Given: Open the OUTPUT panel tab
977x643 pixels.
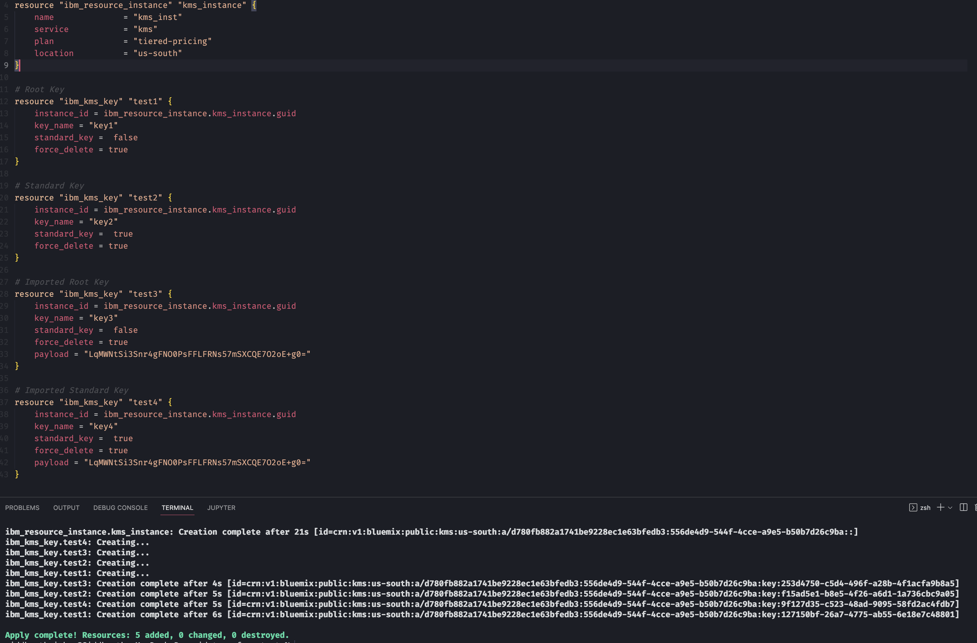Looking at the screenshot, I should click(66, 508).
